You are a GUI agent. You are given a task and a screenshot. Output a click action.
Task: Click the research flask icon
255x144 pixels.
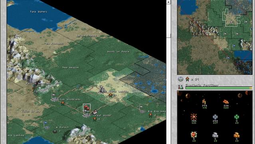181,87
